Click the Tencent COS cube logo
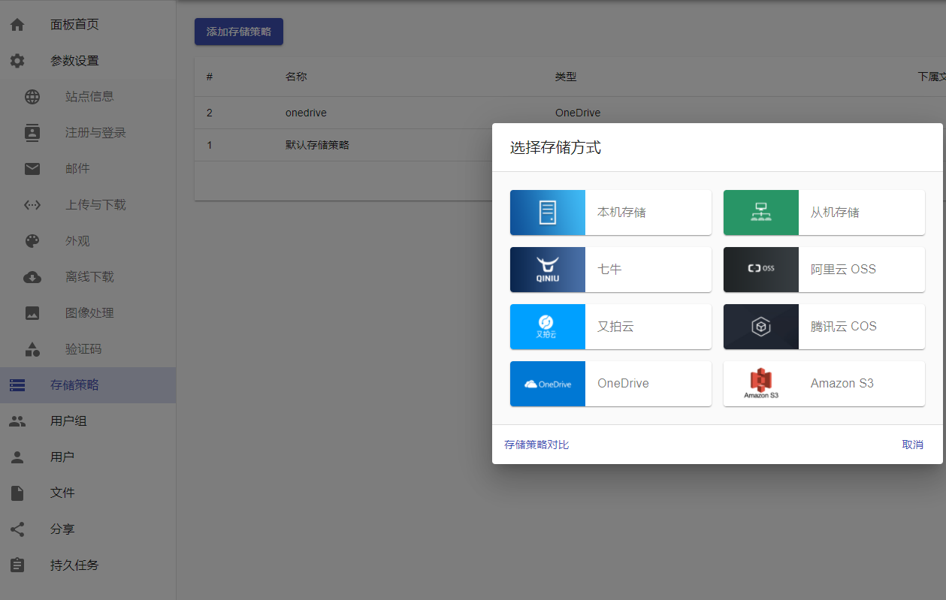 761,327
